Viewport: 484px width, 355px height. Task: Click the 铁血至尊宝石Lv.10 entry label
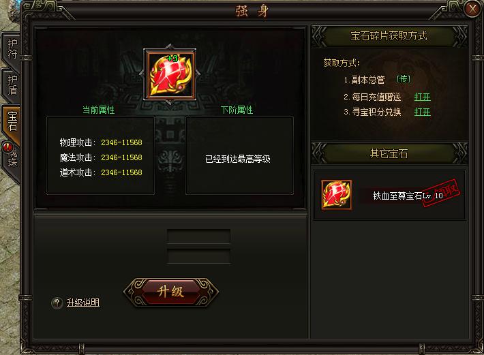click(408, 196)
